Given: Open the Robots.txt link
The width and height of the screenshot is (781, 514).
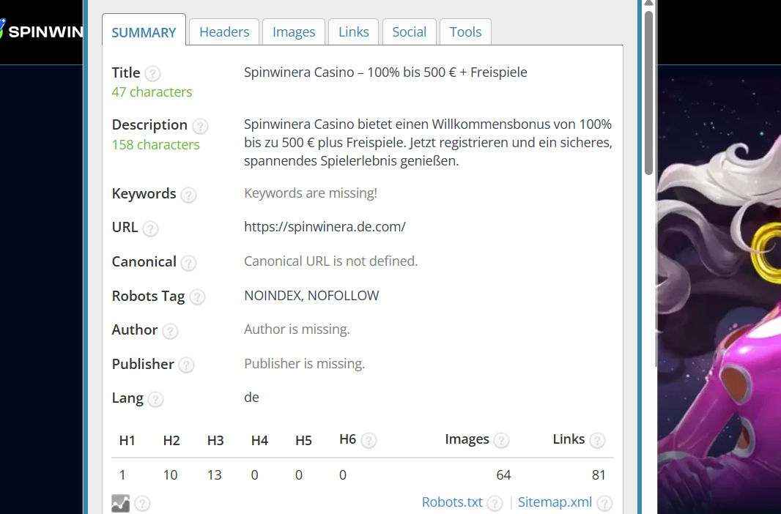Looking at the screenshot, I should pos(452,502).
